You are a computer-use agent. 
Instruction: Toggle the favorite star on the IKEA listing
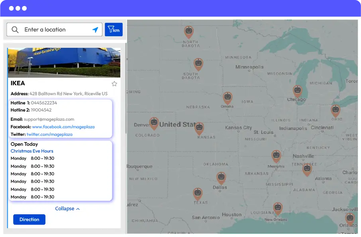pos(114,84)
